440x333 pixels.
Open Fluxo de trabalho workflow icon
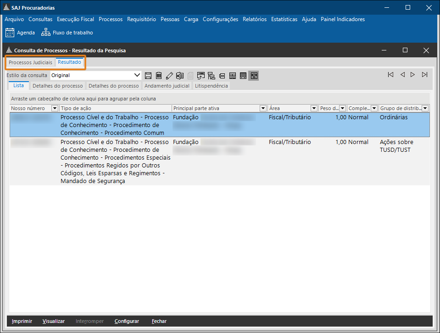click(45, 33)
